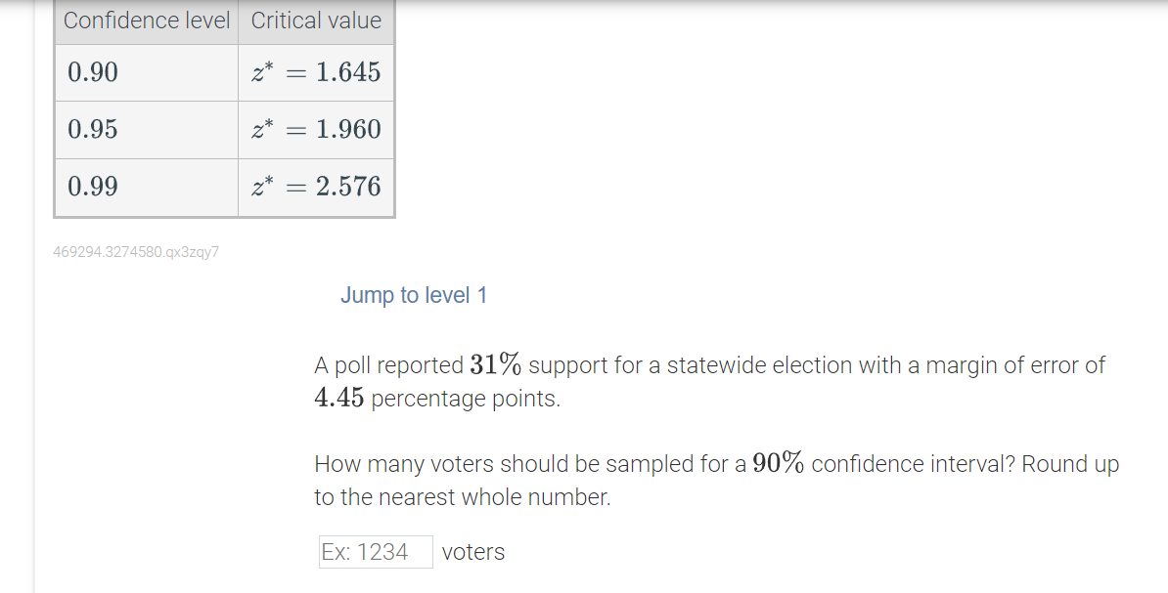The height and width of the screenshot is (593, 1168).
Task: Click the z* = 2.576 critical value
Action: point(316,187)
